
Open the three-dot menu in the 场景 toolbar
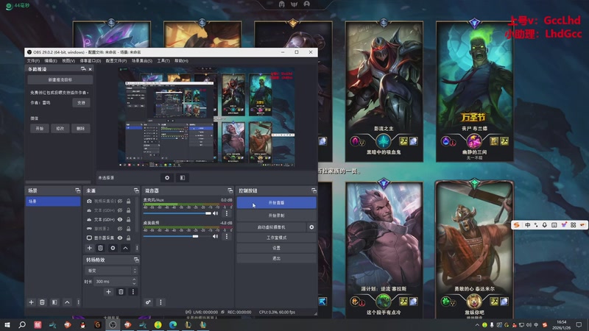pyautogui.click(x=78, y=302)
